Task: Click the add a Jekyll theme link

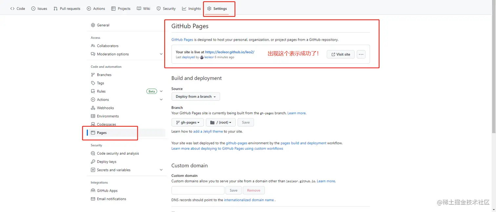Action: pyautogui.click(x=208, y=131)
